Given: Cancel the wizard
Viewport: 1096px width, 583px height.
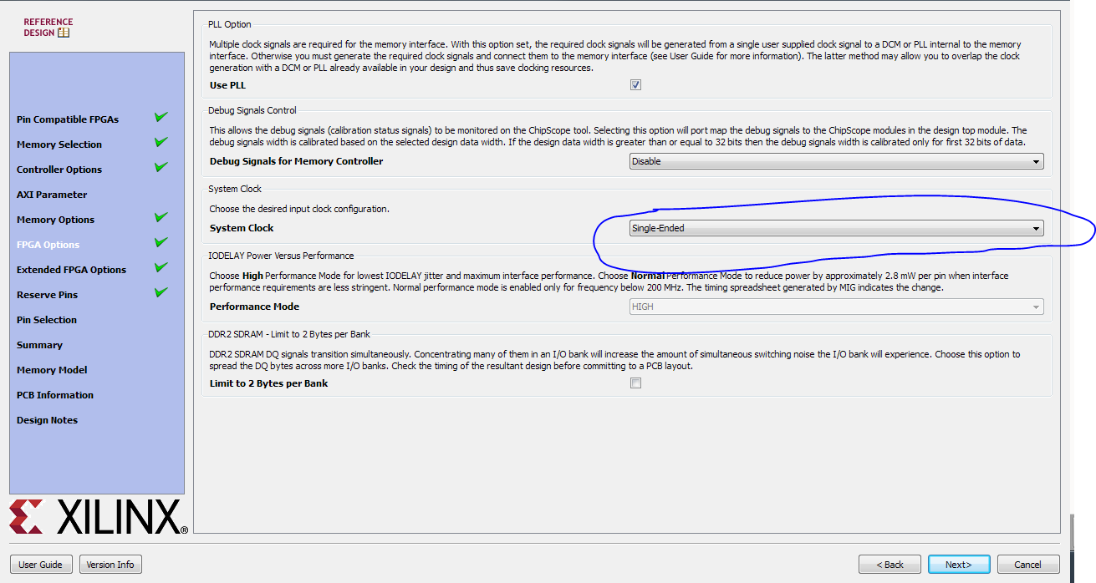Looking at the screenshot, I should (1028, 565).
